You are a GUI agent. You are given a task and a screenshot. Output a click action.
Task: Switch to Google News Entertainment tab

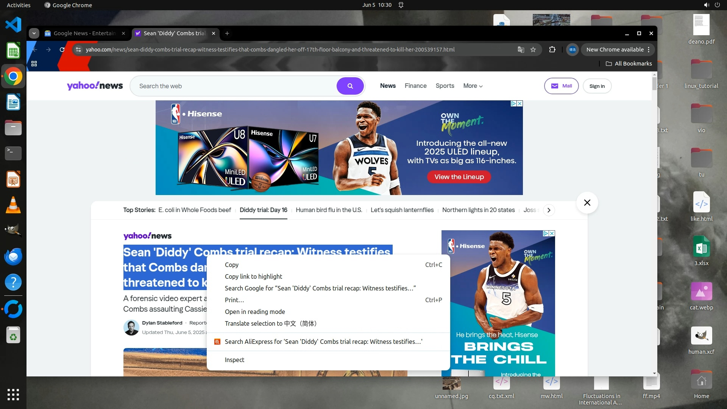point(84,33)
